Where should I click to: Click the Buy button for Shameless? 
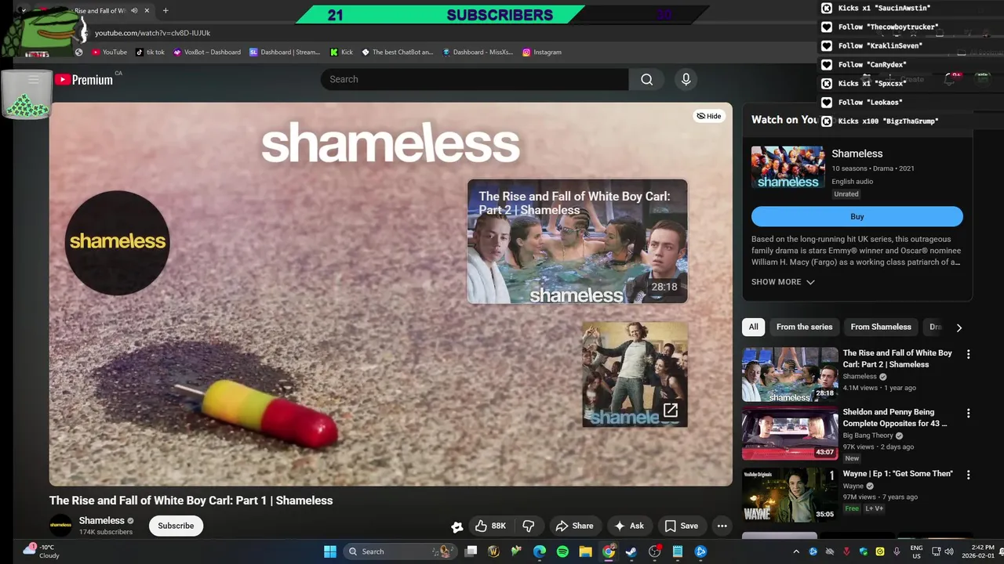[857, 216]
